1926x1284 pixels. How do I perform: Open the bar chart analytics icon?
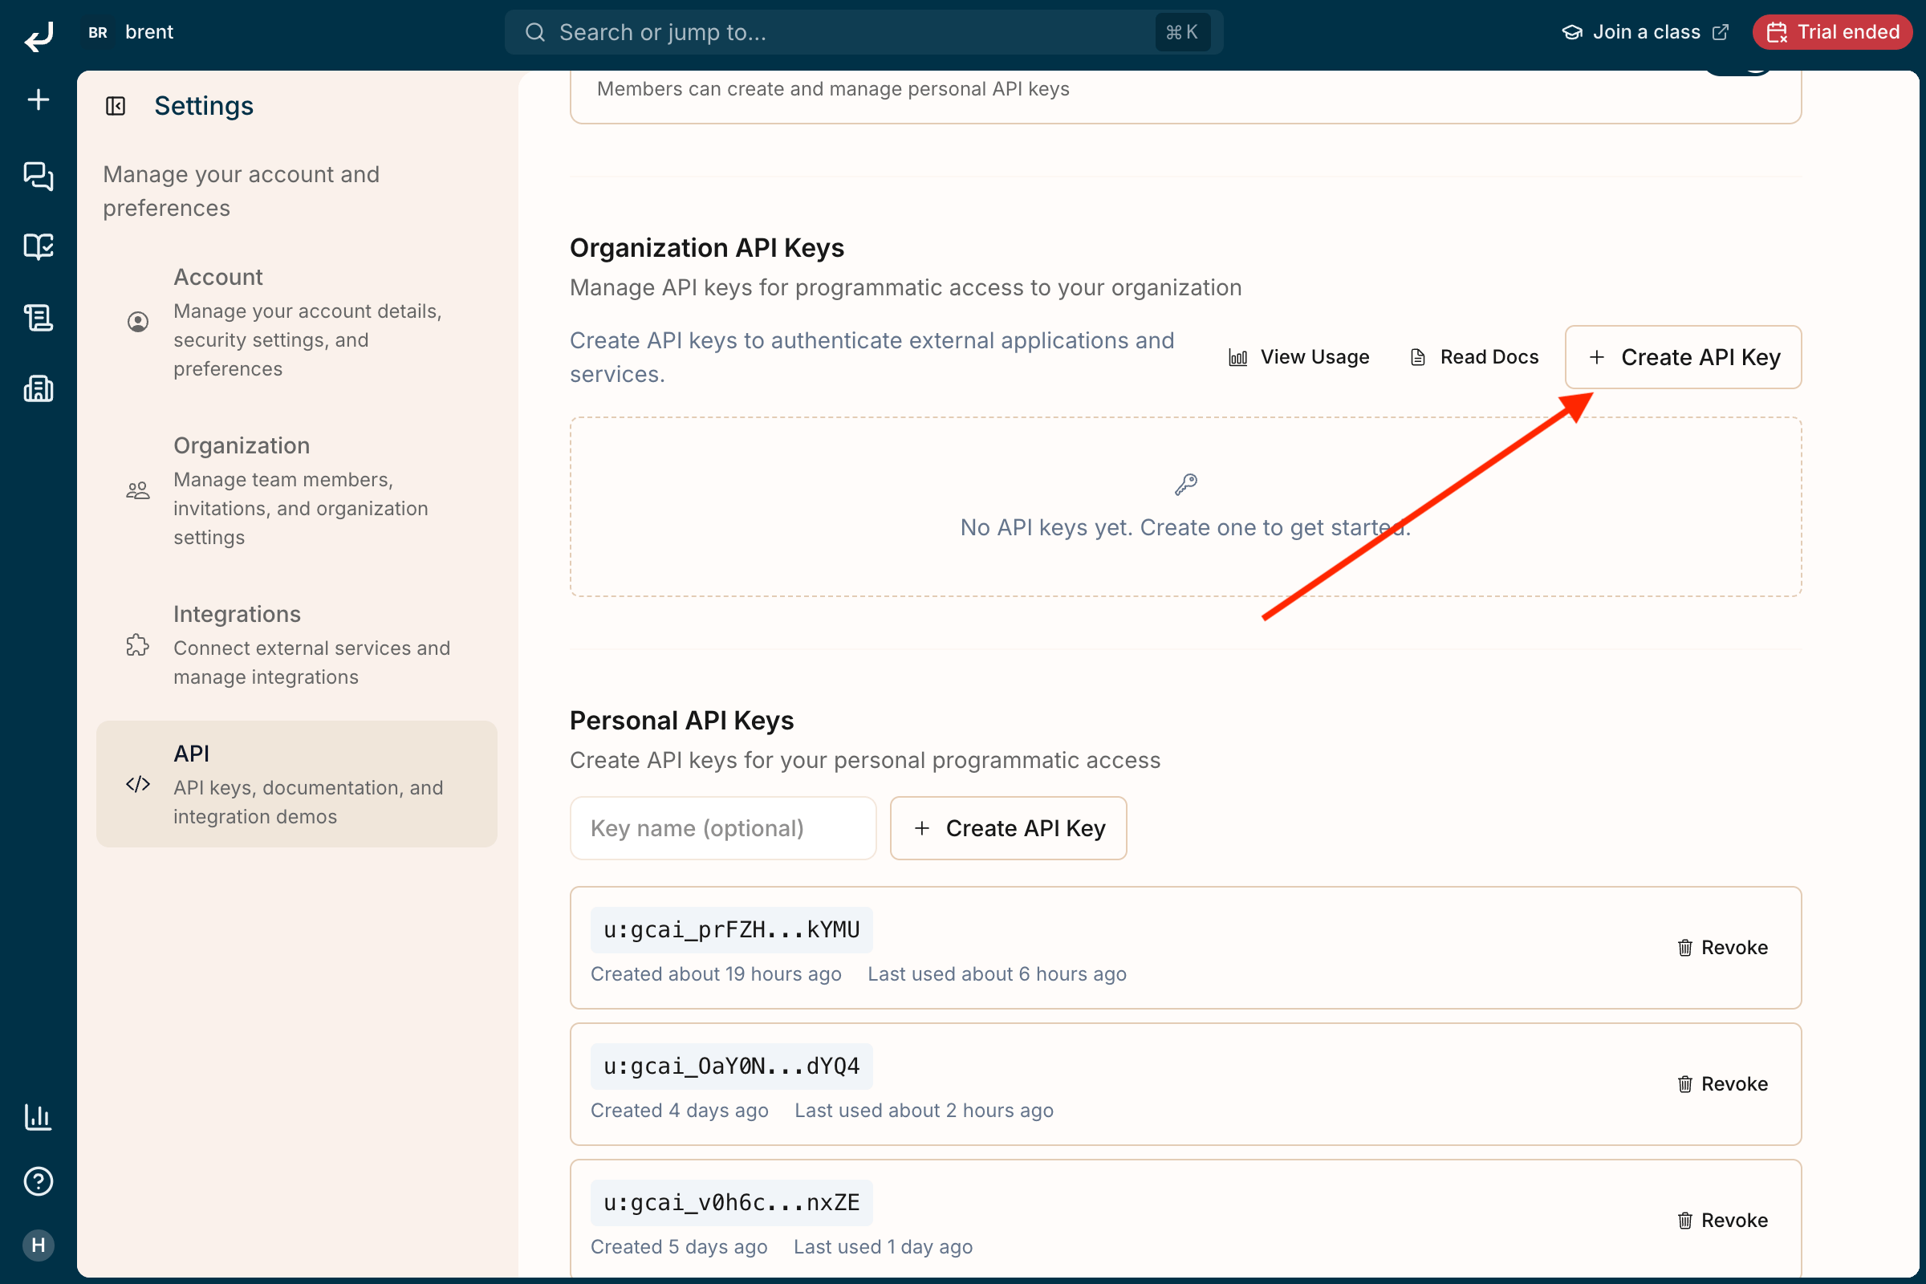[39, 1117]
